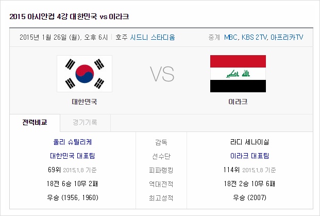Open the 대한민국 대표팀 squad link
320x216 pixels.
pyautogui.click(x=73, y=156)
